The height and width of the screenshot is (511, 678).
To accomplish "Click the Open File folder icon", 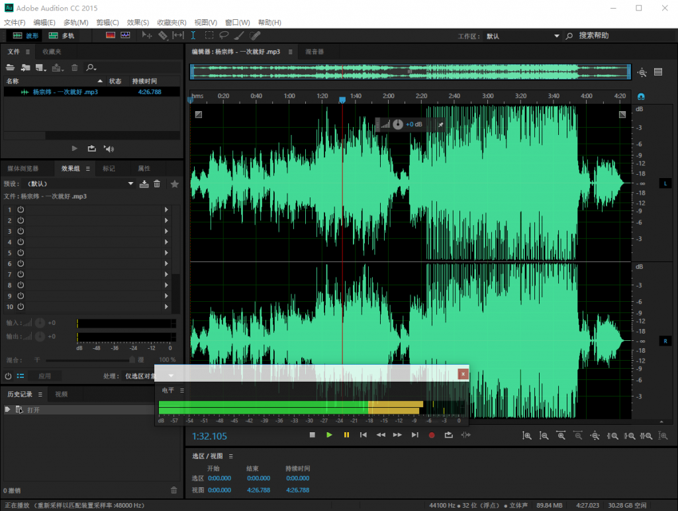I will click(10, 68).
